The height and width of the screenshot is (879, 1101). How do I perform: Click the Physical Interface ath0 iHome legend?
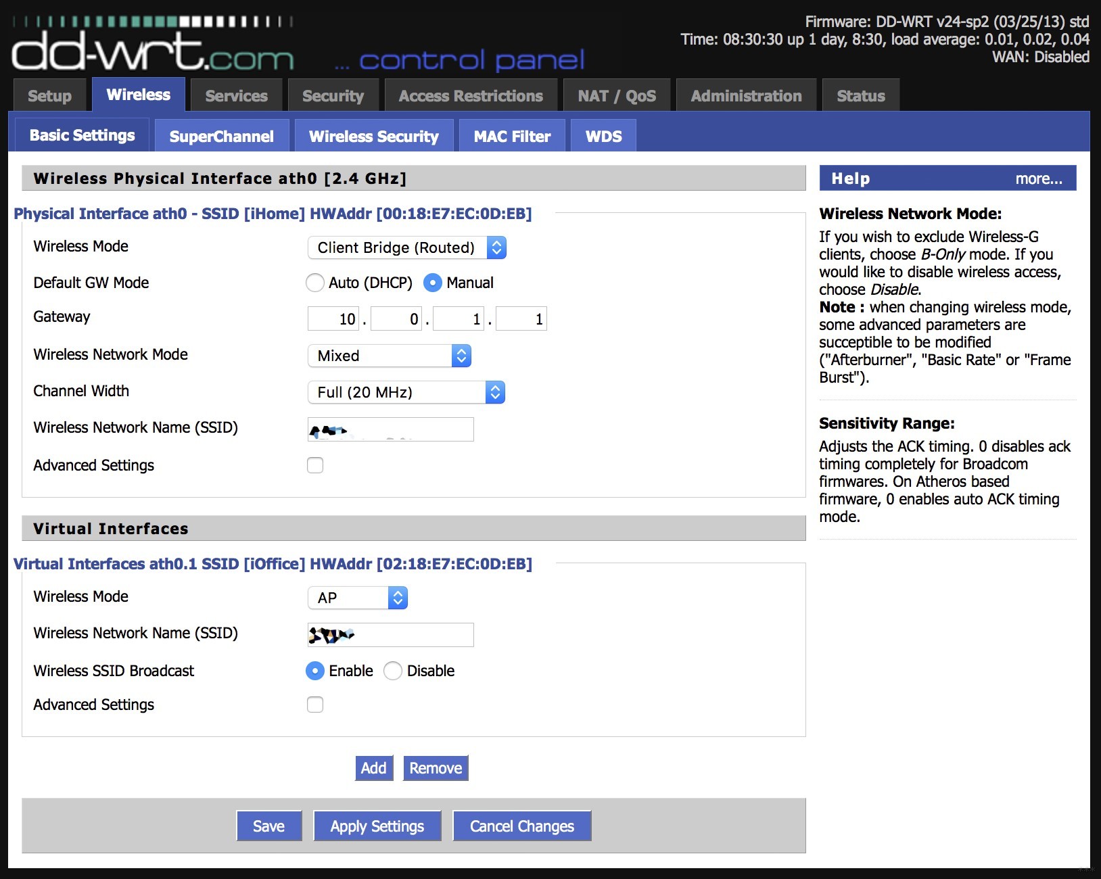point(273,214)
